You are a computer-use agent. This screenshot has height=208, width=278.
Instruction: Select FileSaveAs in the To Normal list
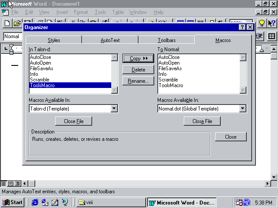point(199,68)
